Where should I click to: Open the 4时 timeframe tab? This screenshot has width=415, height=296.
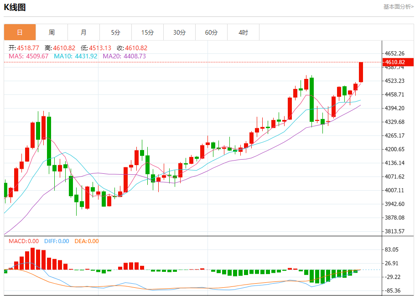[x=243, y=32]
